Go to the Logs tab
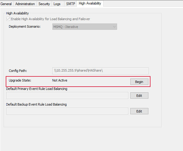This screenshot has width=183, height=151. (57, 4)
